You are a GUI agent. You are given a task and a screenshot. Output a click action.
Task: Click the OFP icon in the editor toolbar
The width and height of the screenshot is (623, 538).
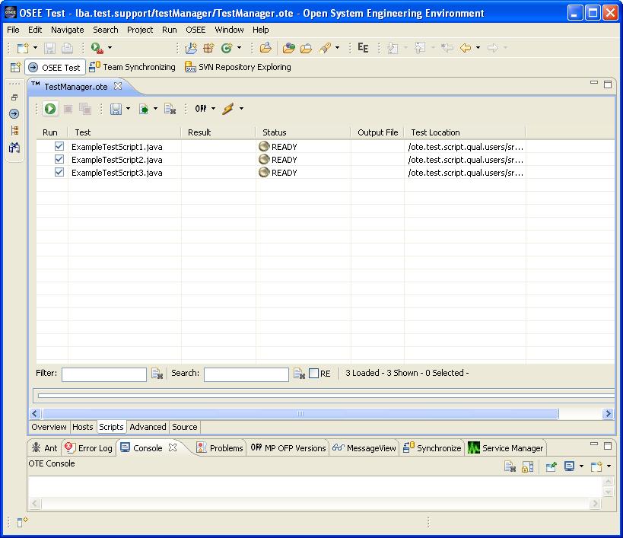pyautogui.click(x=201, y=109)
